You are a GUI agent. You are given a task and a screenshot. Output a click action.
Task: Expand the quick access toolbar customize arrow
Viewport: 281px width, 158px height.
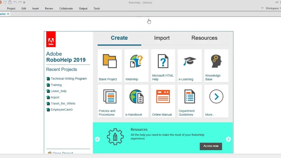24,2
